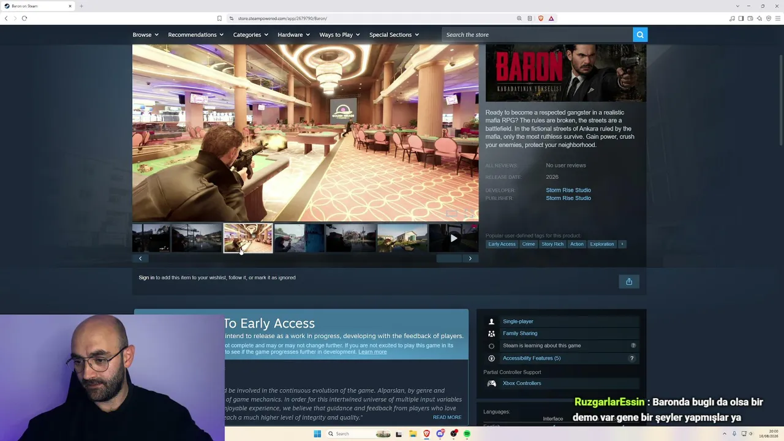The image size is (784, 441).
Task: Select the Early Access tag
Action: pos(502,244)
